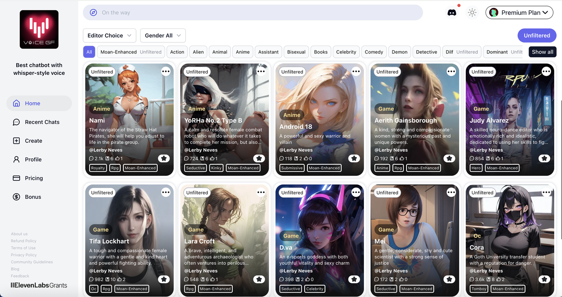Select the Anime category tag

pyautogui.click(x=242, y=52)
